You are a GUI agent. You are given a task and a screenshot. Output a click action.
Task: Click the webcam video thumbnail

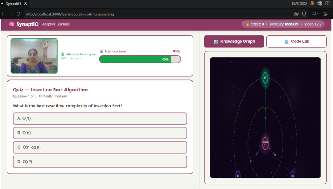pos(34,56)
